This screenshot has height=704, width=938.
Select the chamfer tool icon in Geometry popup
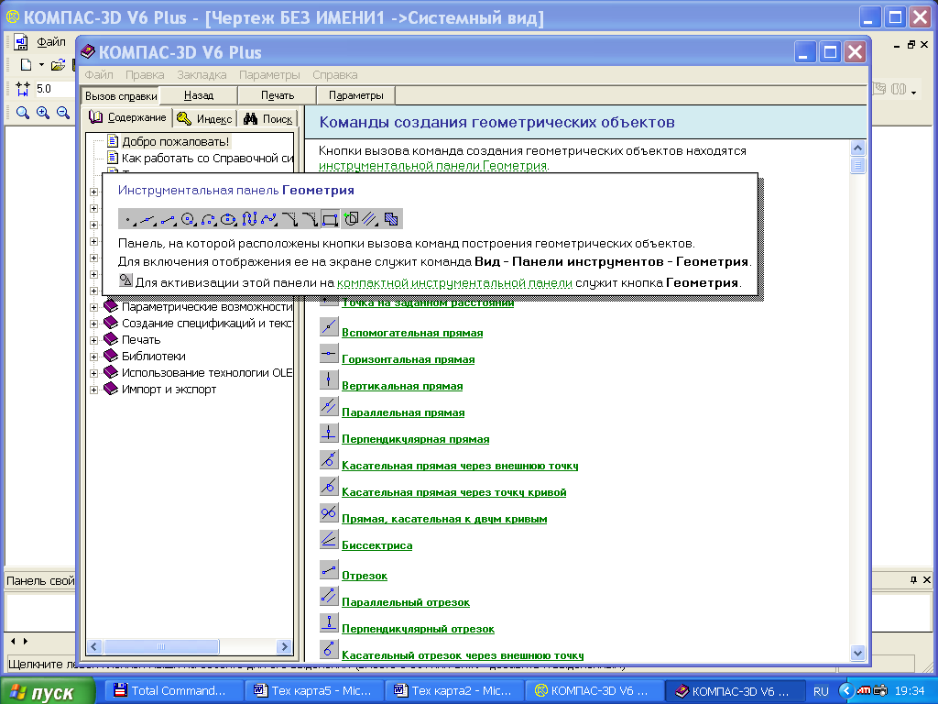point(289,219)
